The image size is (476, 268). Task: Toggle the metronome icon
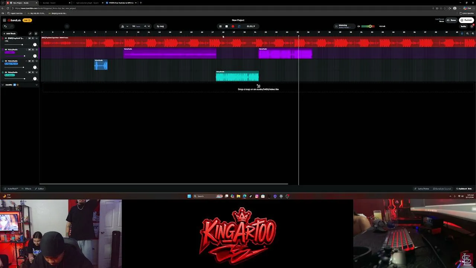coord(122,26)
